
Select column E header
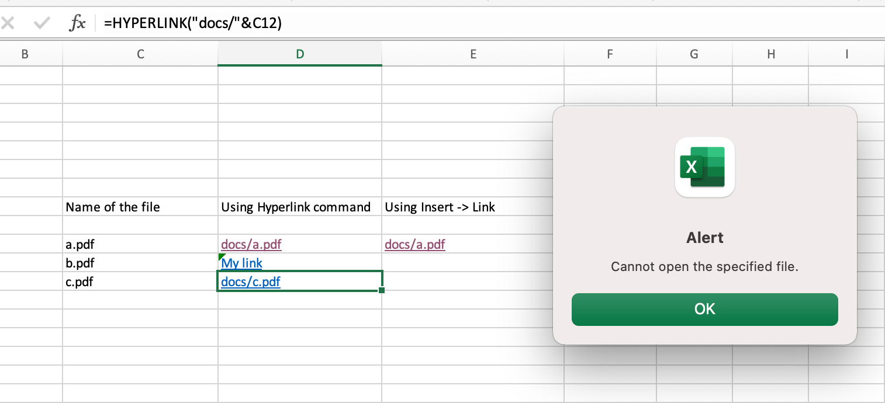(473, 54)
